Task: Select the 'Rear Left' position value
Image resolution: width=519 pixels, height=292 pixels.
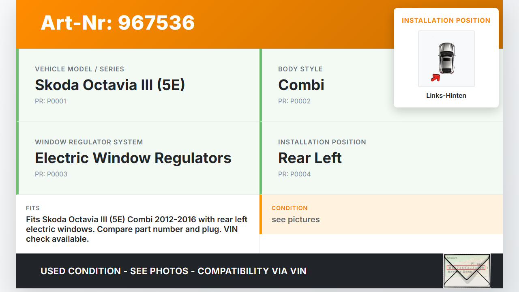Action: coord(310,158)
